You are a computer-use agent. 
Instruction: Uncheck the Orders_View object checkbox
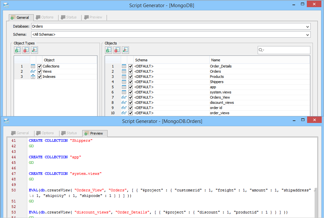point(130,97)
